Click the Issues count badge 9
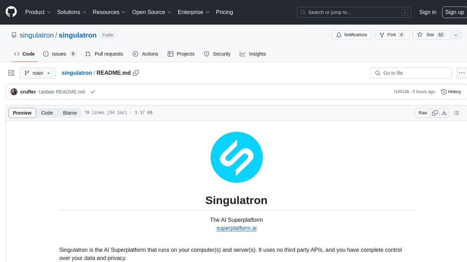Viewport: 467px width, 262px height. 73,54
